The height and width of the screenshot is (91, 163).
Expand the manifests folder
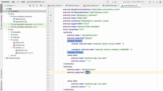coord(7,11)
